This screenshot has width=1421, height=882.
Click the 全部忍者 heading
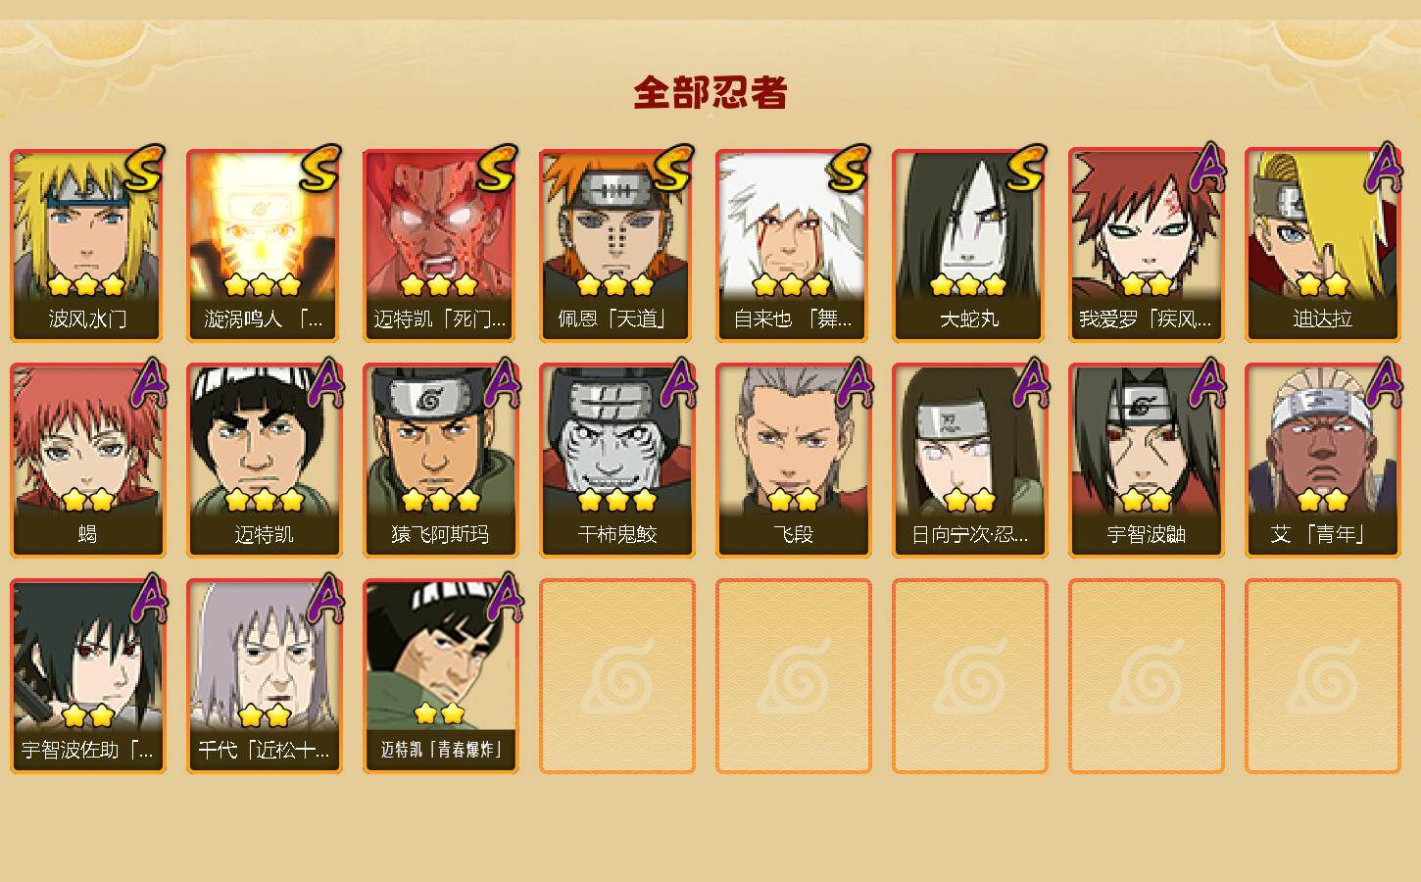pyautogui.click(x=710, y=93)
